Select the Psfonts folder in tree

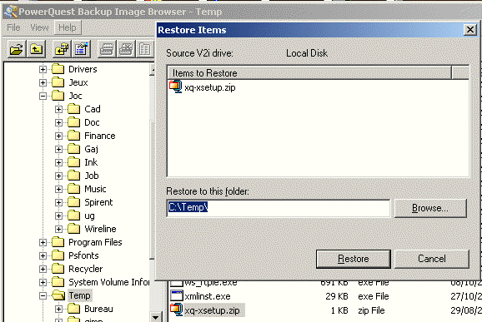(83, 255)
